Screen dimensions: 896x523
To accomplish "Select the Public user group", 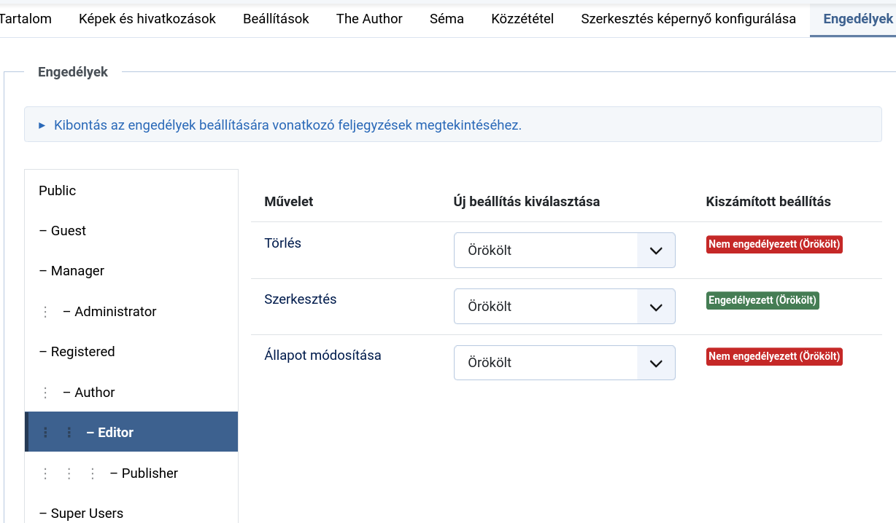I will tap(131, 190).
